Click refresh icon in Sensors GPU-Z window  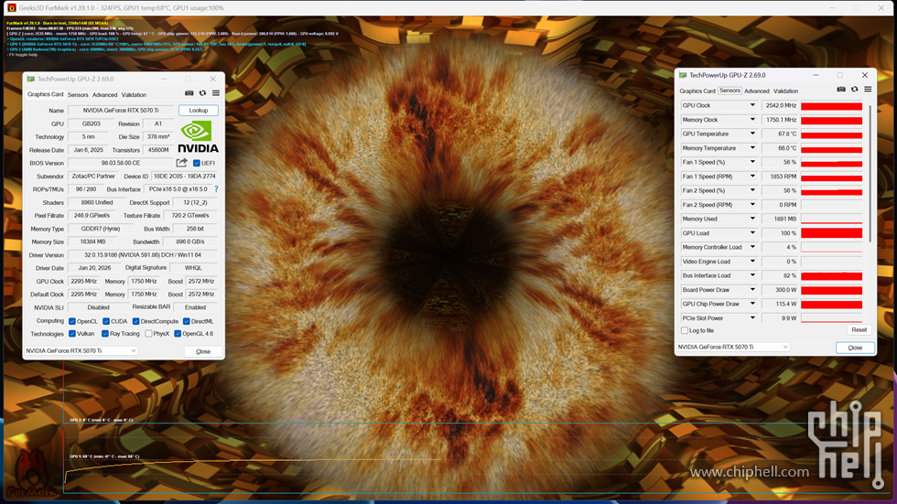(x=854, y=90)
